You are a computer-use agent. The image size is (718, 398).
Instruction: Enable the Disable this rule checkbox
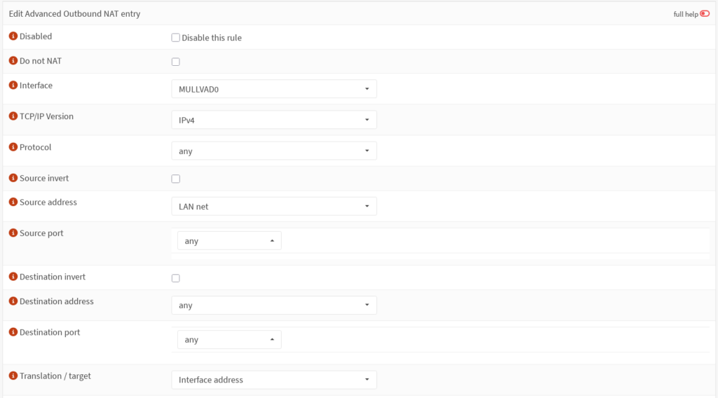(176, 38)
